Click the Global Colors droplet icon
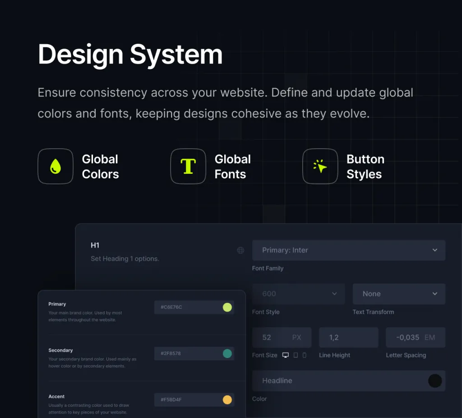Screen dimensions: 462x418 tap(55, 166)
